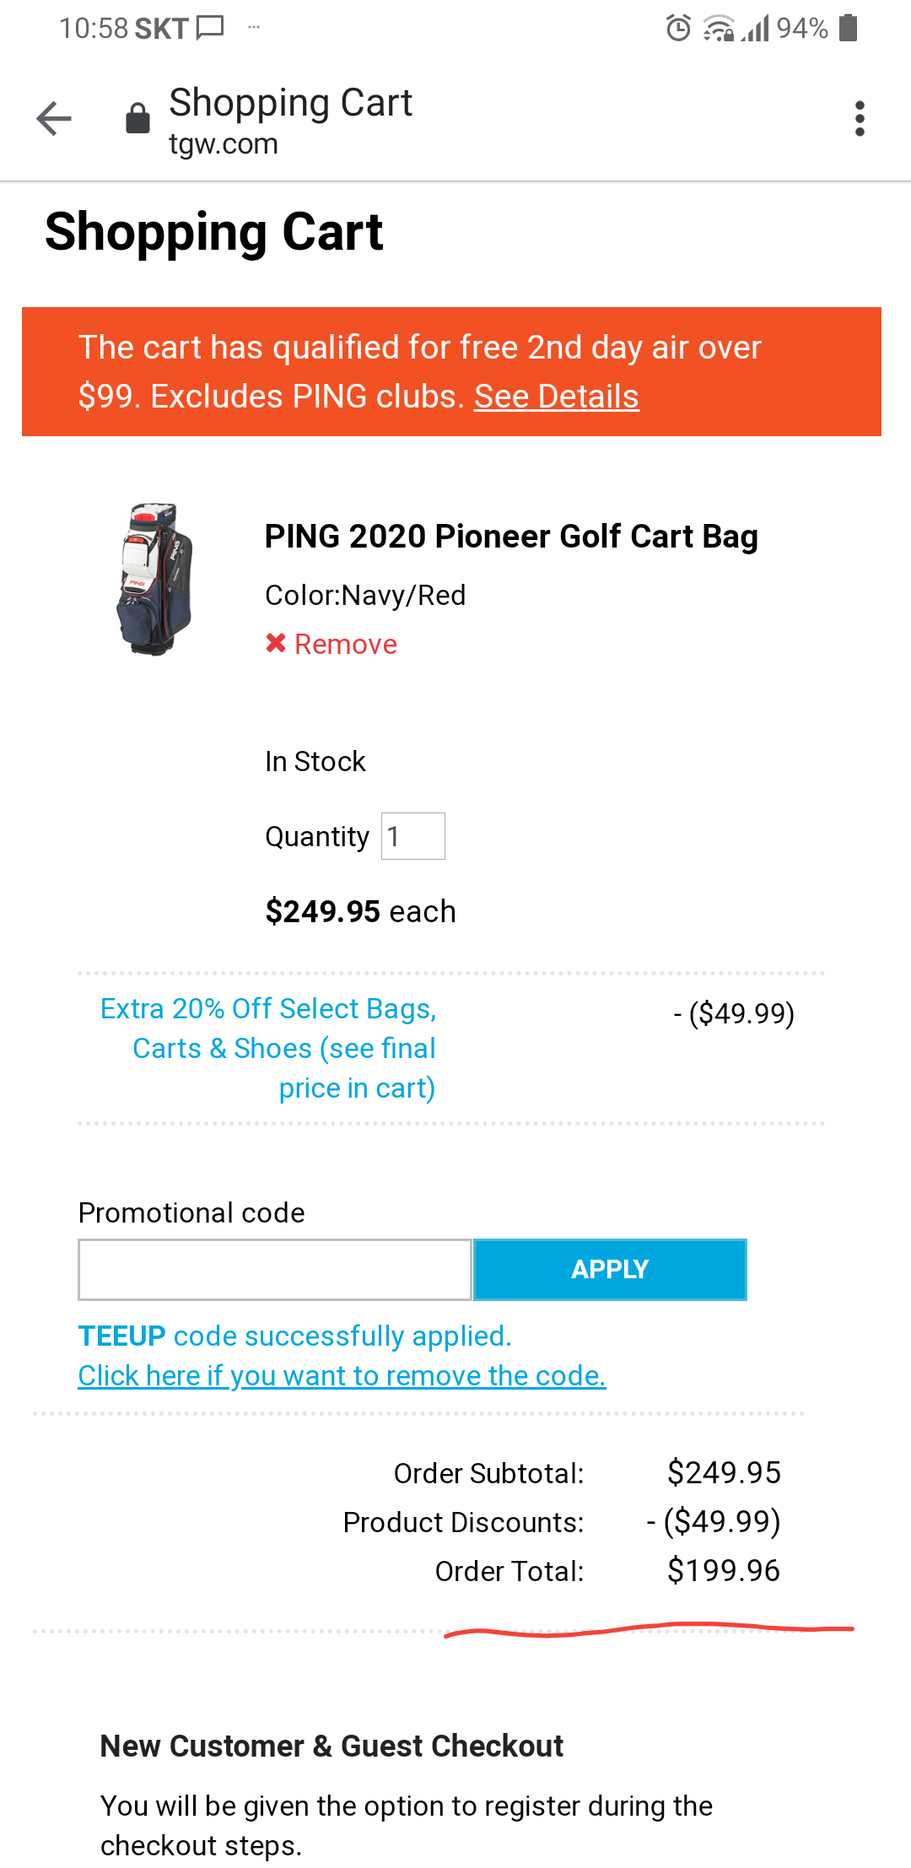Tap the message notification icon
Viewport: 911px width, 1868px height.
coord(210,28)
